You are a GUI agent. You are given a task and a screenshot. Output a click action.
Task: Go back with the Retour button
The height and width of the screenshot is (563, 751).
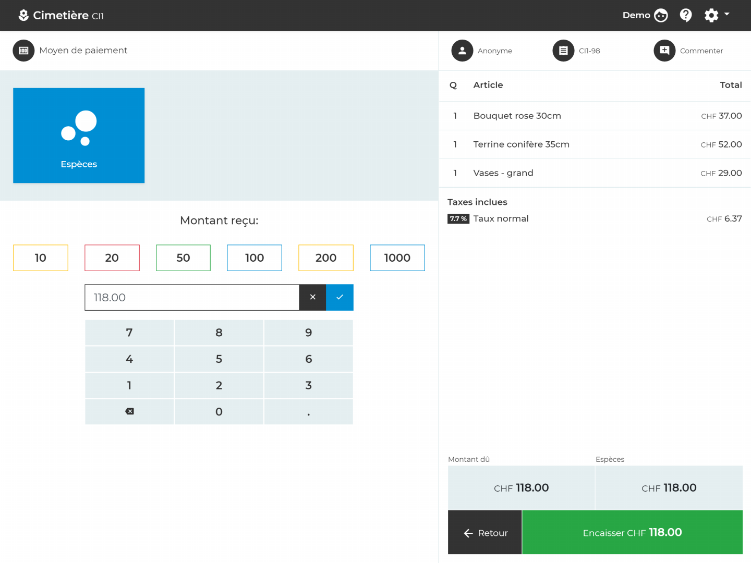(x=484, y=532)
